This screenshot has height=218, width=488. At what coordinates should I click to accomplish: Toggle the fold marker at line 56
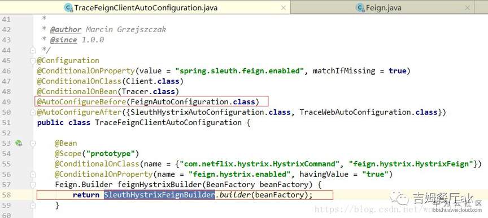coord(33,174)
